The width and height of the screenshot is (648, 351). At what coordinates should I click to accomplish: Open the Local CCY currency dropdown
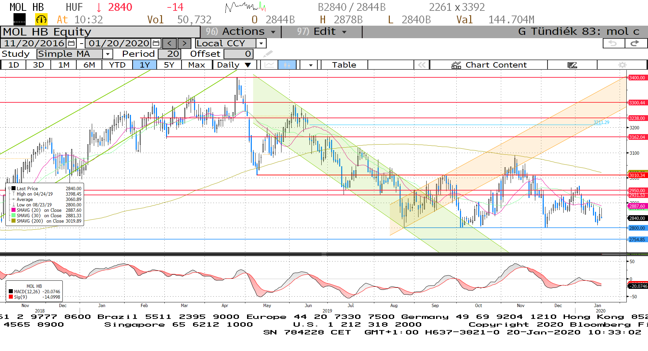click(x=261, y=43)
